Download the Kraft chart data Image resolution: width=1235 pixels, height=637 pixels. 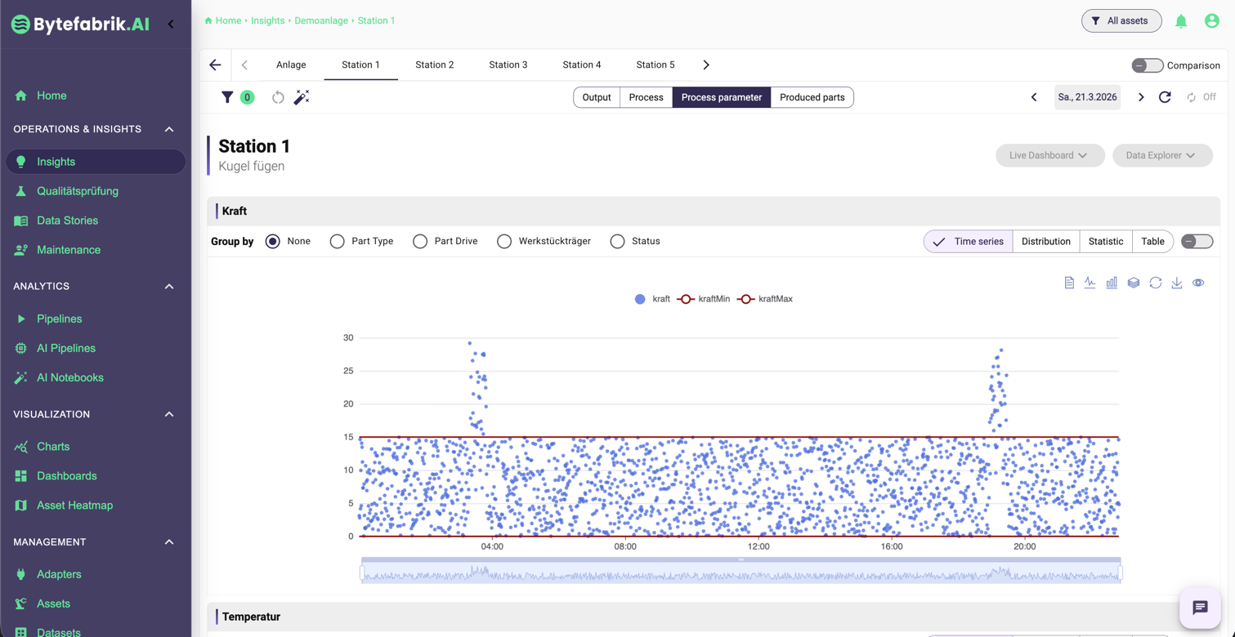click(x=1176, y=283)
